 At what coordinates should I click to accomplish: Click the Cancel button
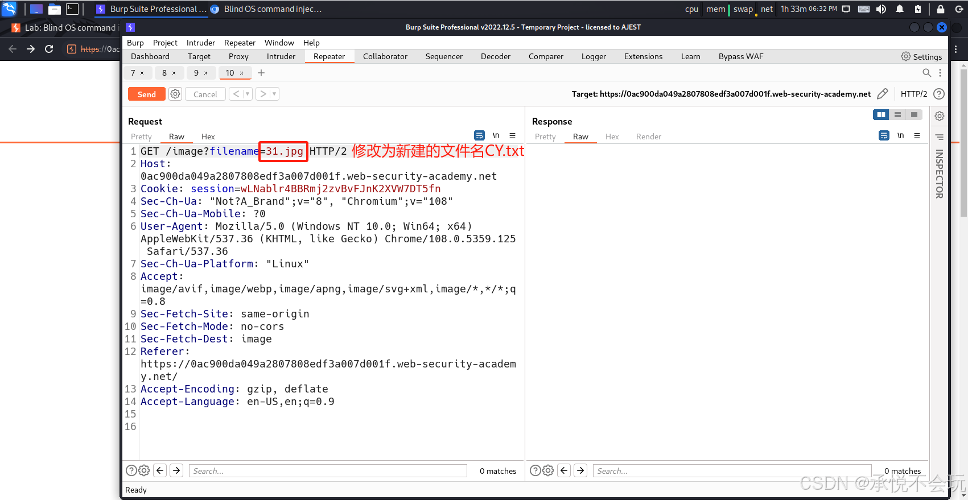pos(205,94)
